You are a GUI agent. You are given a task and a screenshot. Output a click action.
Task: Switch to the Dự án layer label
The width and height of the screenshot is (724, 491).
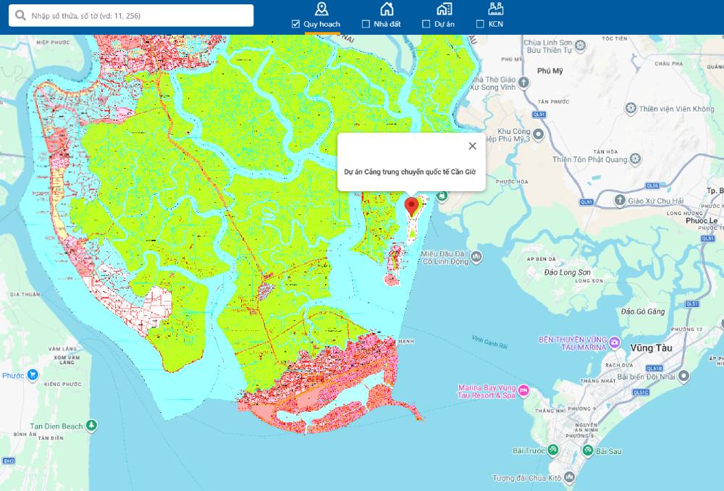pos(445,24)
